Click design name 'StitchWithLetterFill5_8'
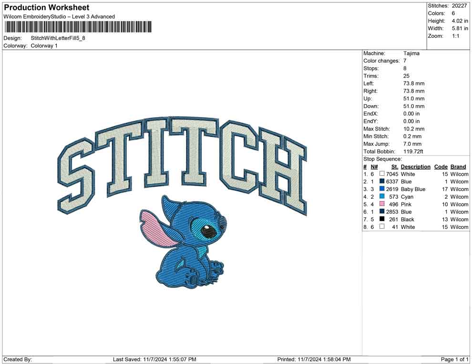The width and height of the screenshot is (472, 364). (58, 38)
